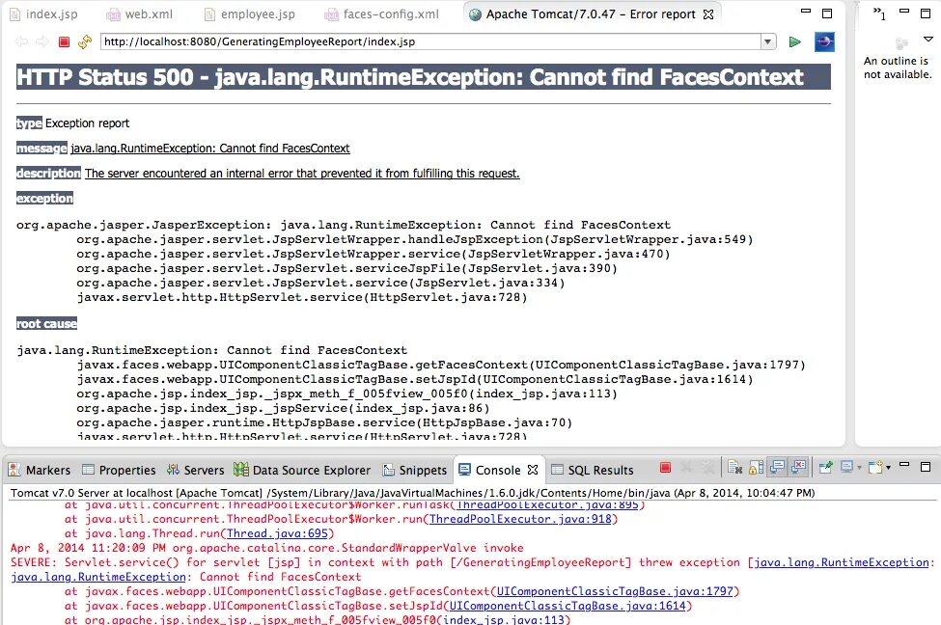The height and width of the screenshot is (625, 941).
Task: Open UIComponentClassicTagBase.java:1614 link in console
Action: [x=567, y=605]
